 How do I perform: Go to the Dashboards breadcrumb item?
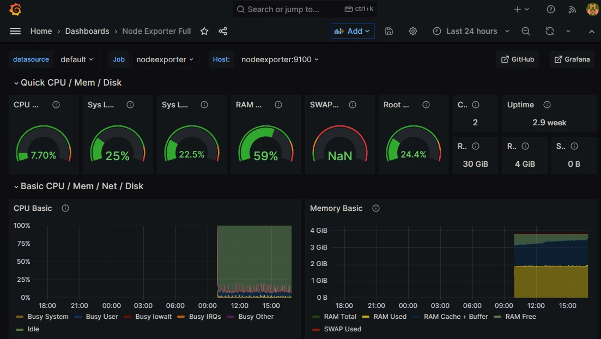pyautogui.click(x=87, y=31)
